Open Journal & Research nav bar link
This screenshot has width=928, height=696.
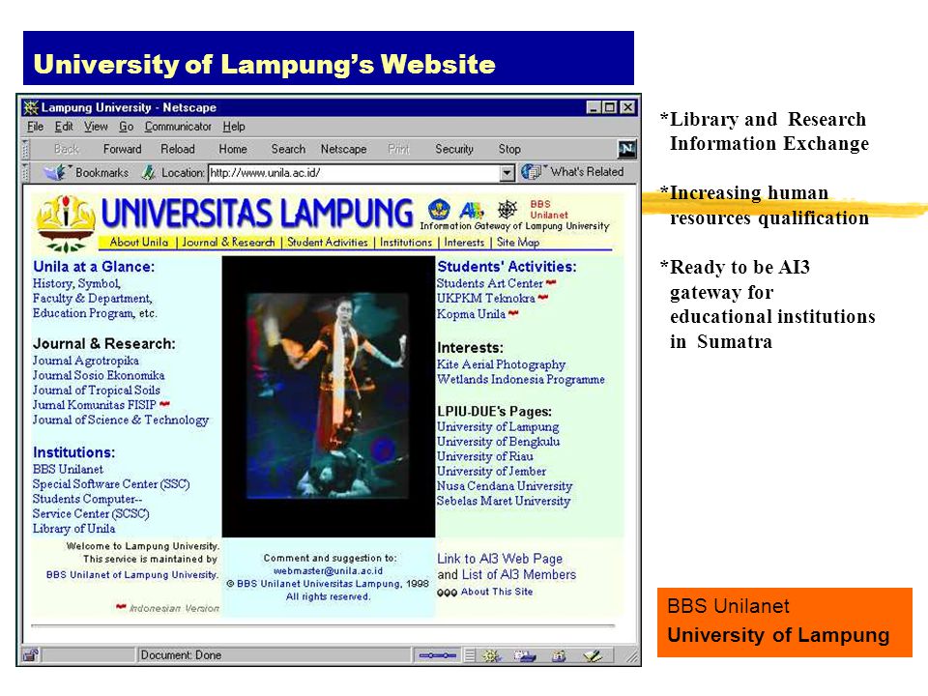228,242
